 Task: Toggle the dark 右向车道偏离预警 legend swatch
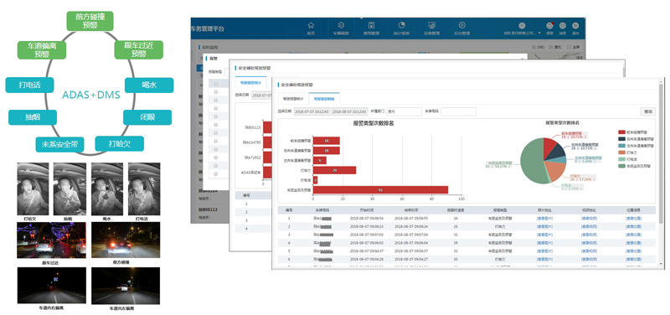621,139
